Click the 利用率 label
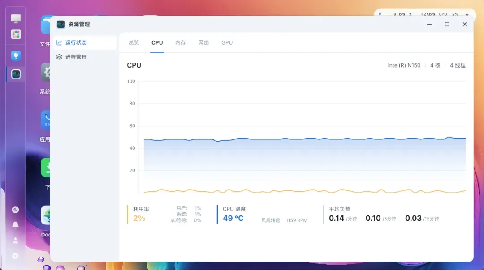 point(141,209)
